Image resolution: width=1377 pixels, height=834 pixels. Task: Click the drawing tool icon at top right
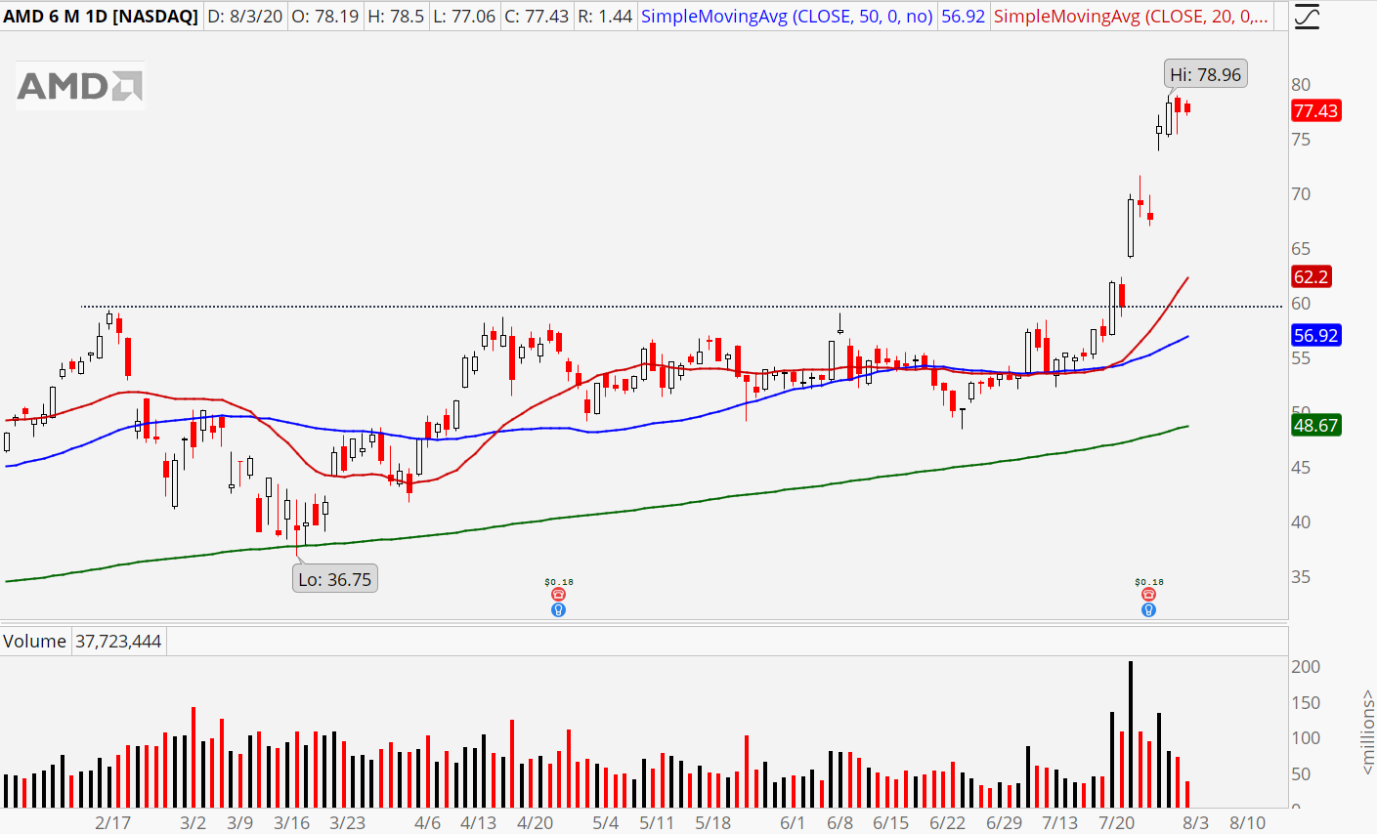[1306, 16]
